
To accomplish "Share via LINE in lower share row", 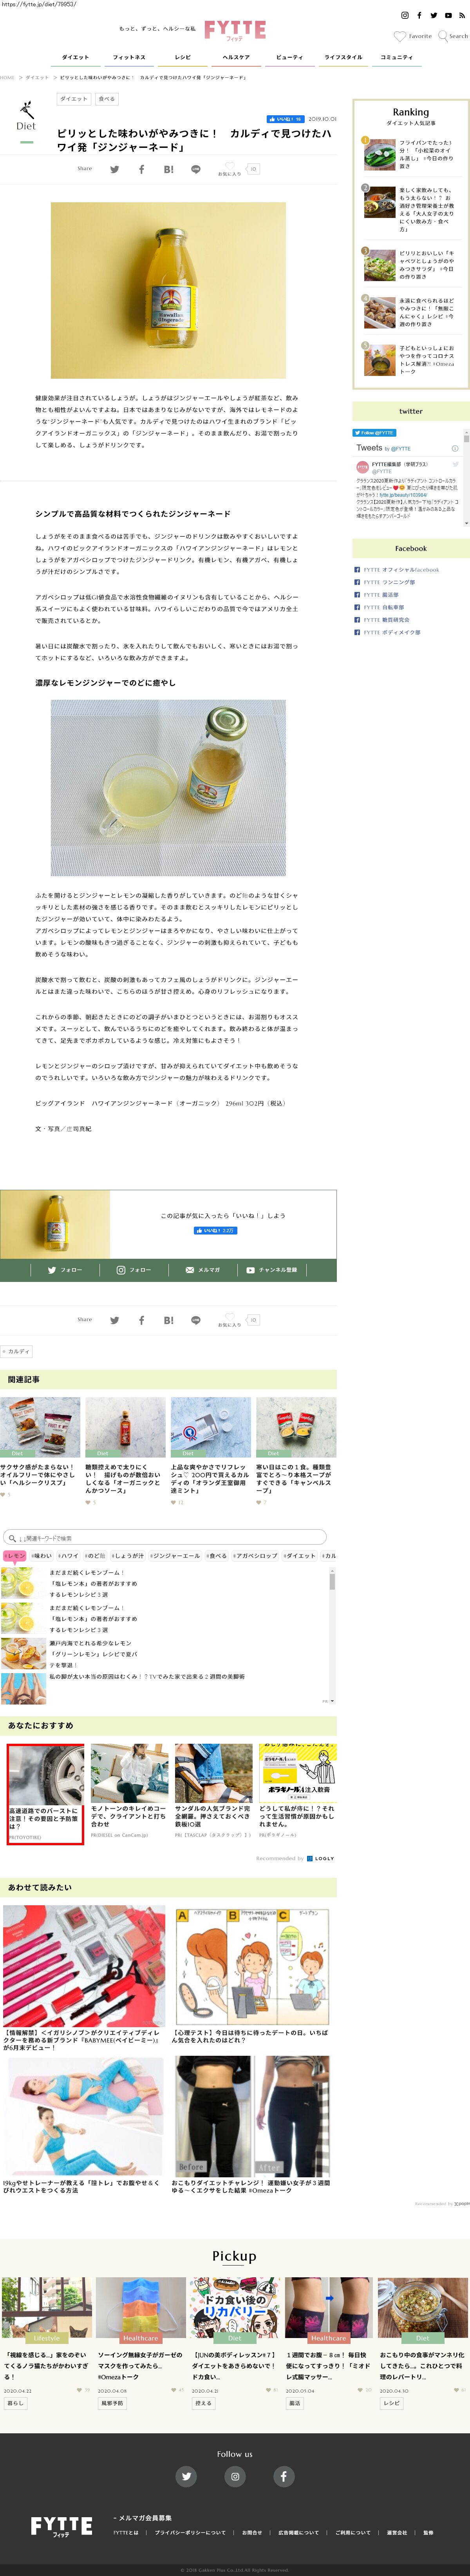I will [x=196, y=1320].
